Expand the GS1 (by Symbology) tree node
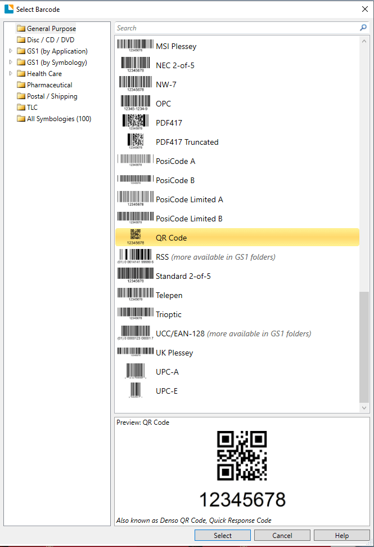 10,63
